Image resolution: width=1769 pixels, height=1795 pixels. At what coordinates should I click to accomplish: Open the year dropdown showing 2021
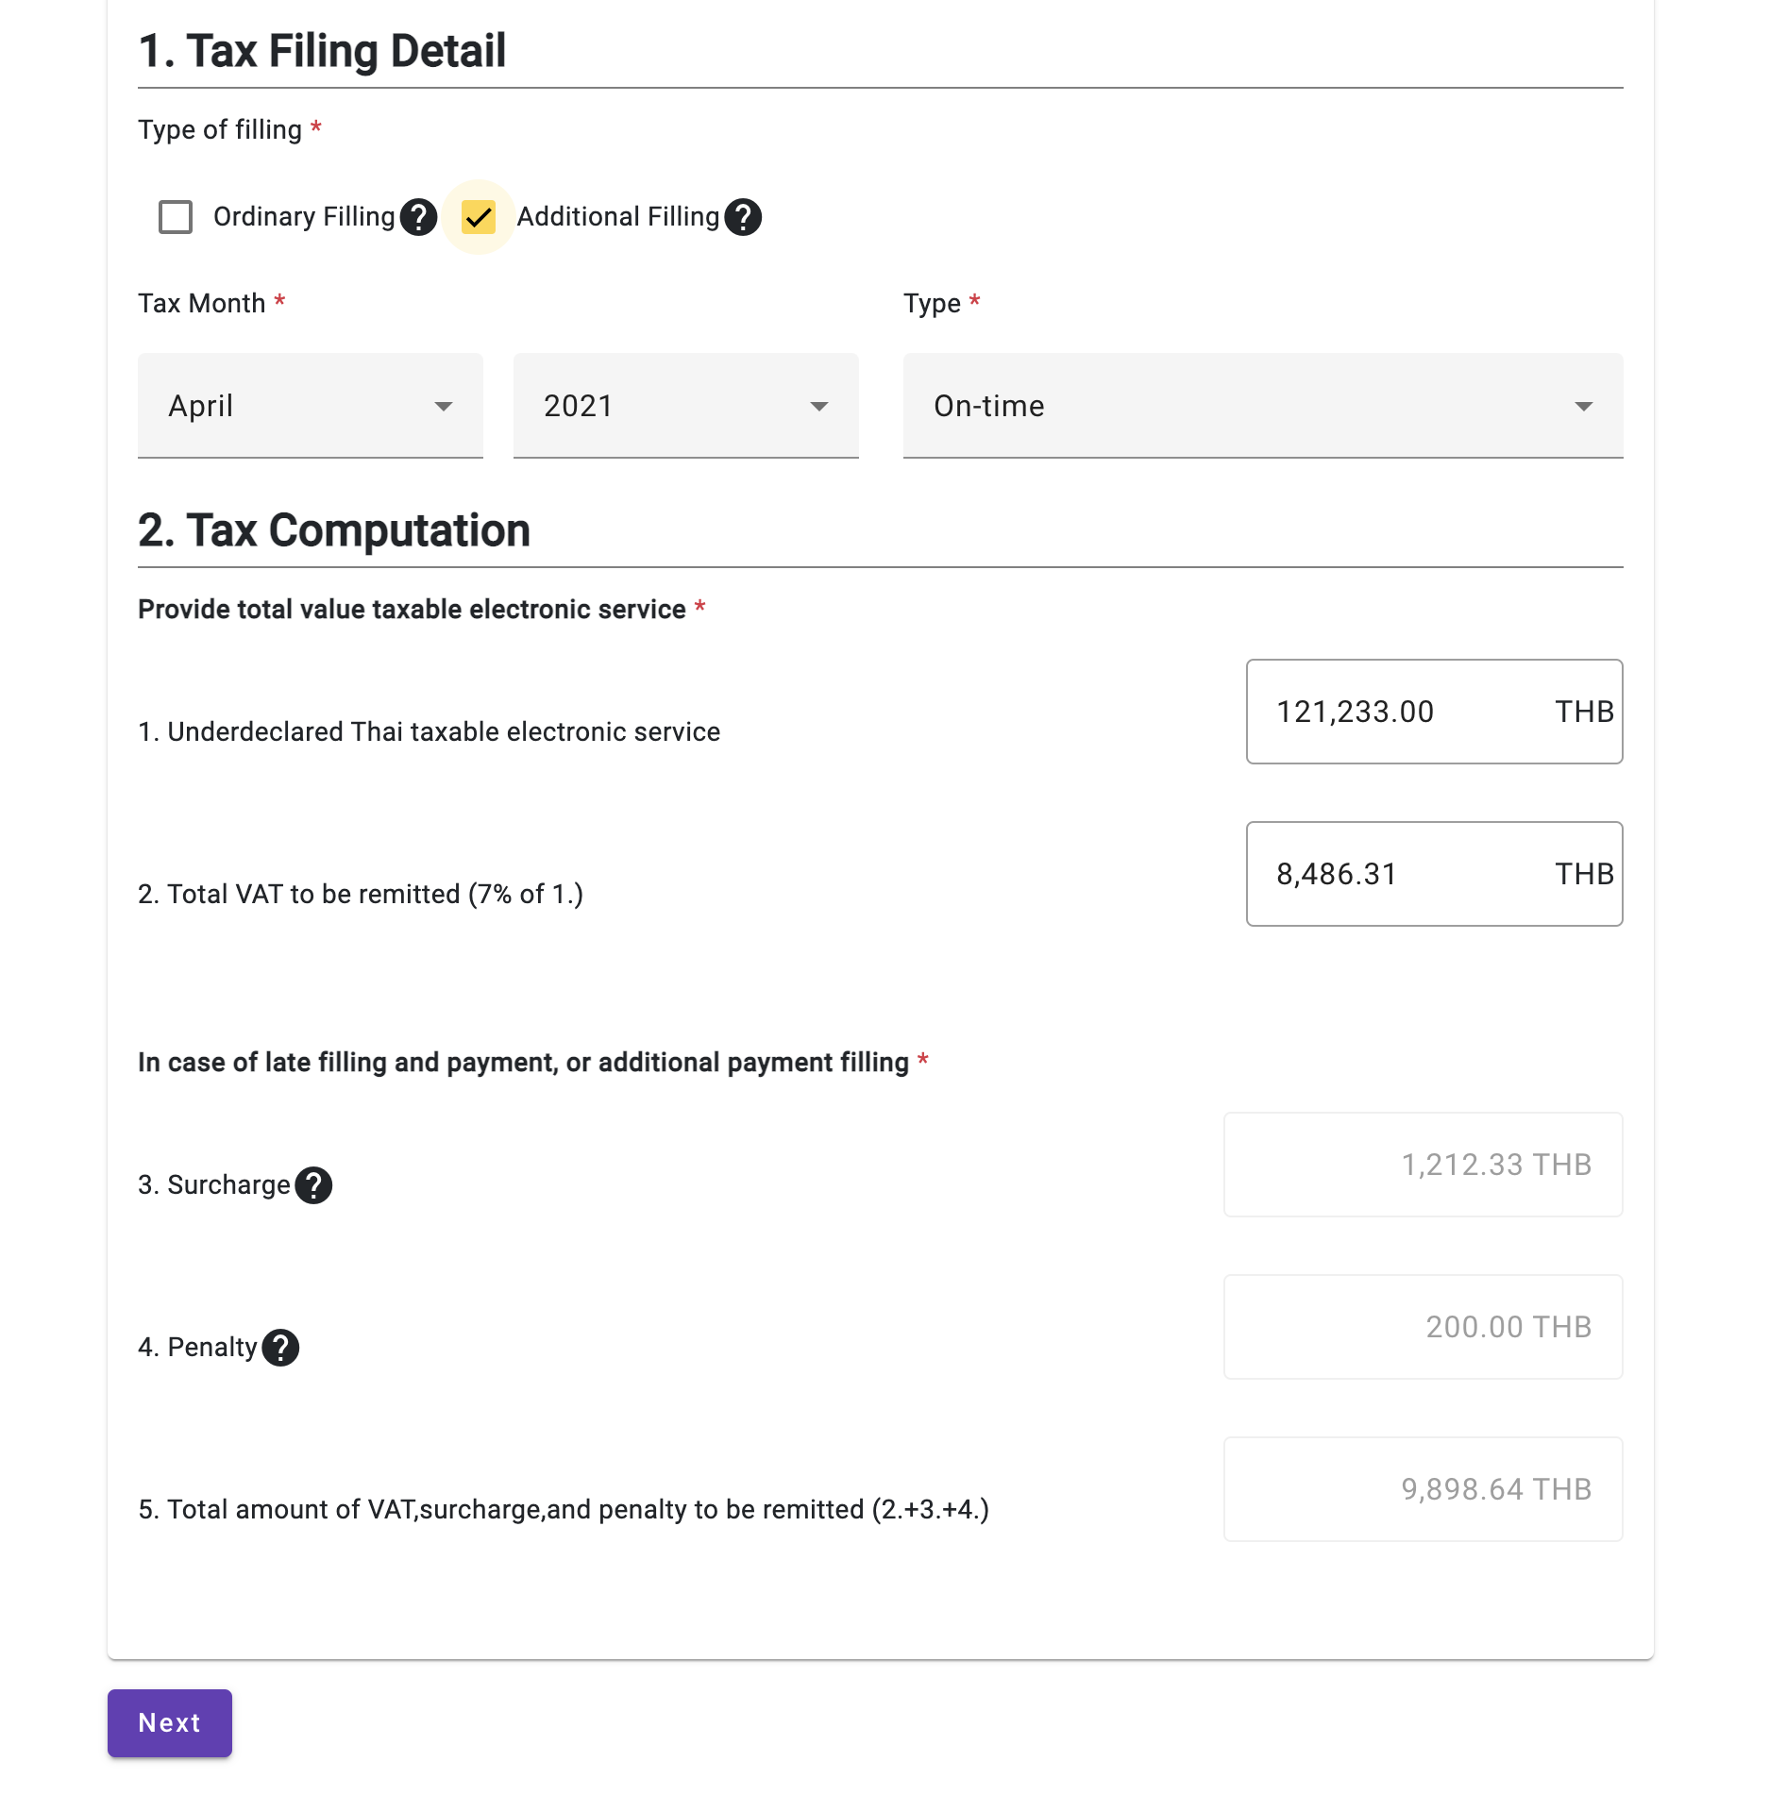pos(684,406)
